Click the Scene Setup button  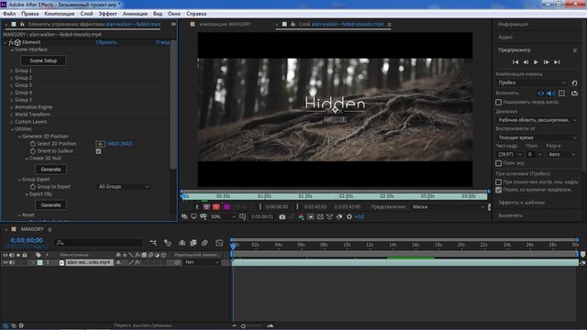pyautogui.click(x=43, y=60)
